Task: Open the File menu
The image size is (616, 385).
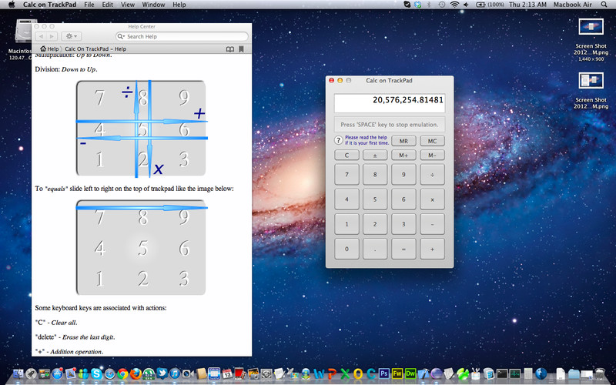Action: click(x=89, y=5)
